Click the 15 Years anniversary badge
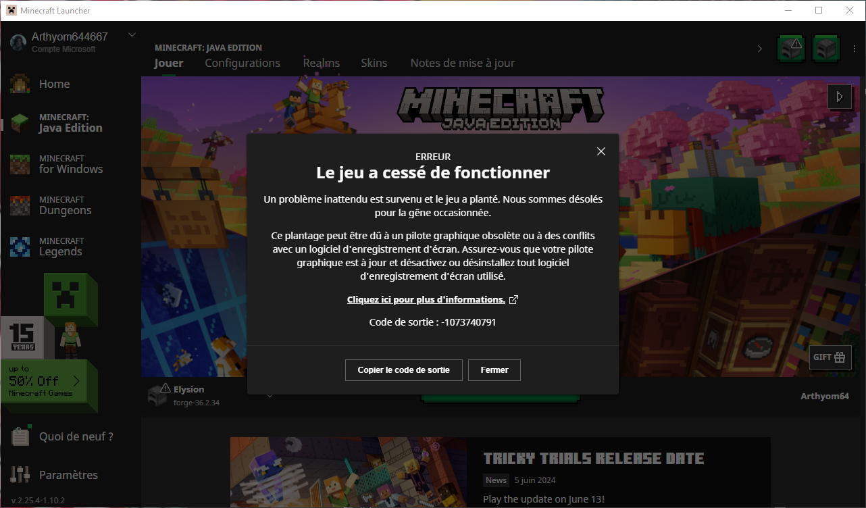The image size is (866, 508). coord(22,338)
